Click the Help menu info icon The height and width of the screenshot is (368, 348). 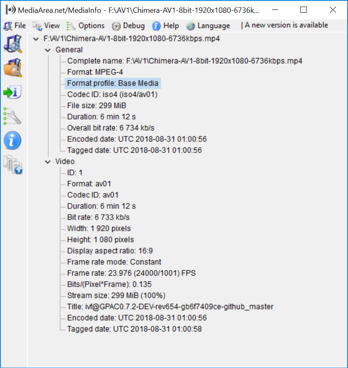(x=156, y=26)
